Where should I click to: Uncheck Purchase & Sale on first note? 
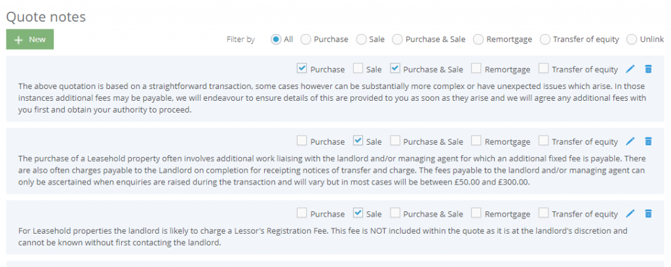click(x=395, y=68)
